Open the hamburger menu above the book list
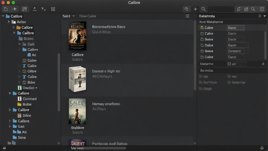 pyautogui.click(x=187, y=16)
